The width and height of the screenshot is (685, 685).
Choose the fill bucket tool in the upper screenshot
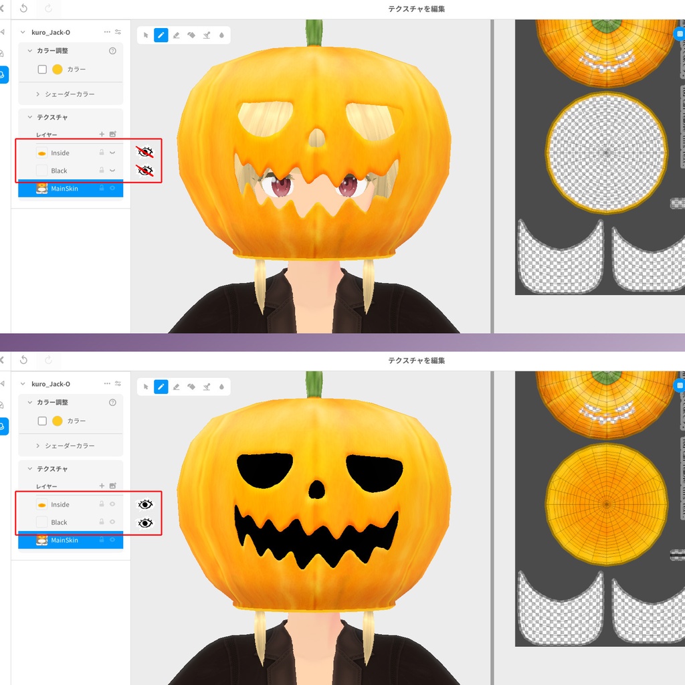(191, 35)
